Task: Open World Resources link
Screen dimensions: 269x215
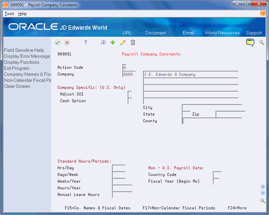Action: coord(222,33)
